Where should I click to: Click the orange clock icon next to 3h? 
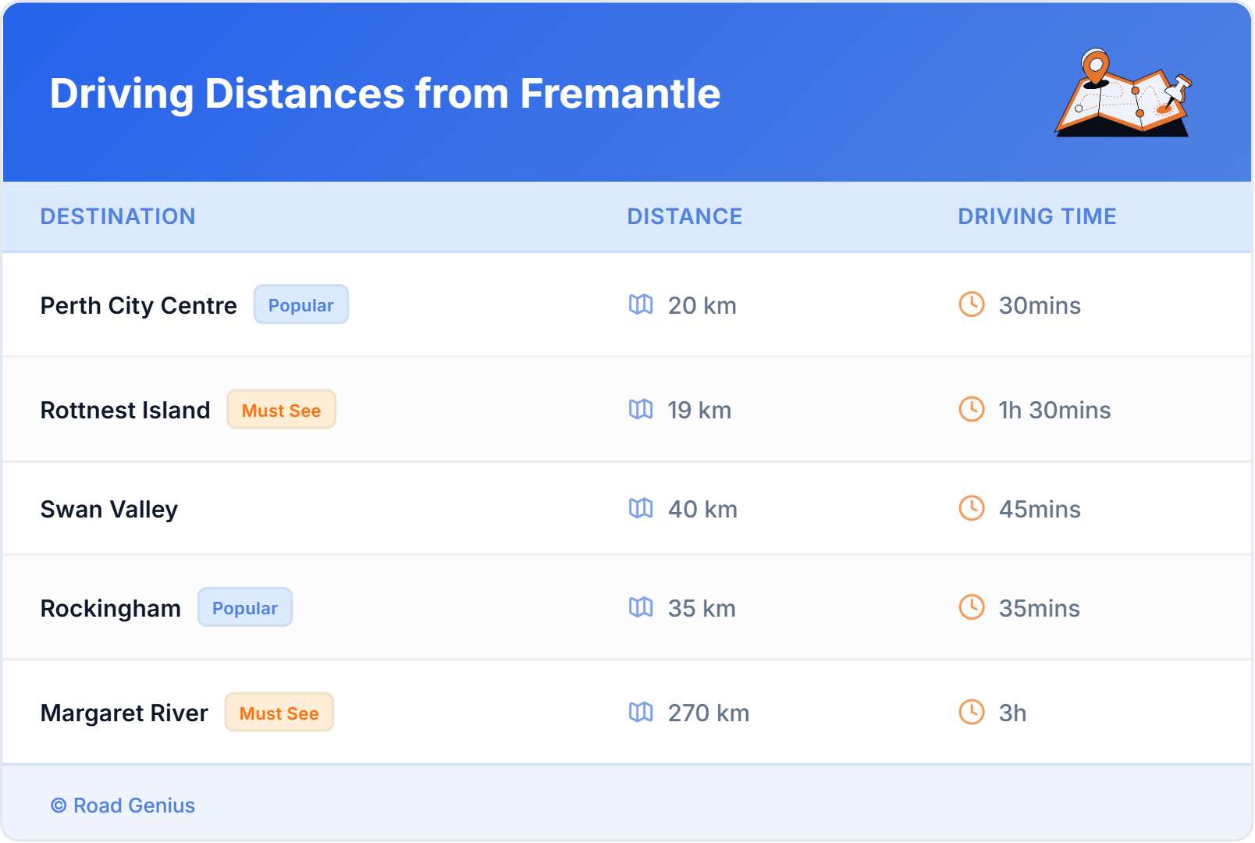[971, 713]
